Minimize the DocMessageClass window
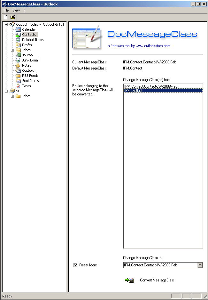Image resolution: width=208 pixels, height=300 pixels. [193, 4]
